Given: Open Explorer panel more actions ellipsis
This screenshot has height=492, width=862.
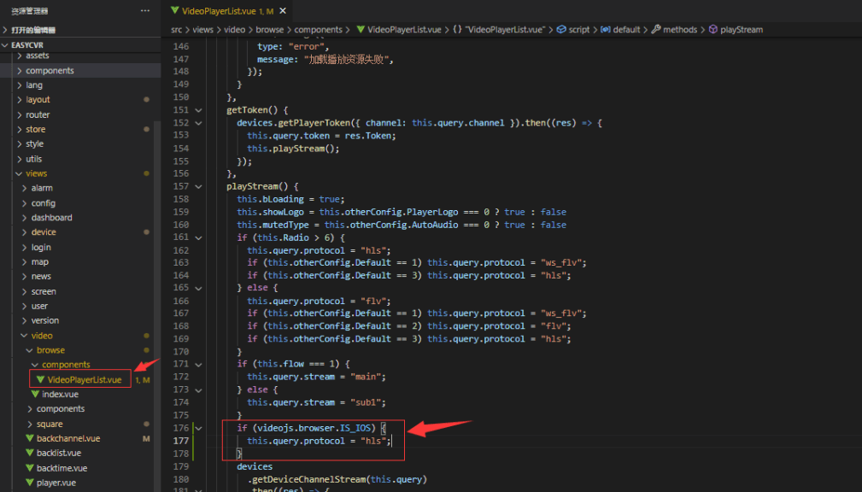Looking at the screenshot, I should pos(144,10).
